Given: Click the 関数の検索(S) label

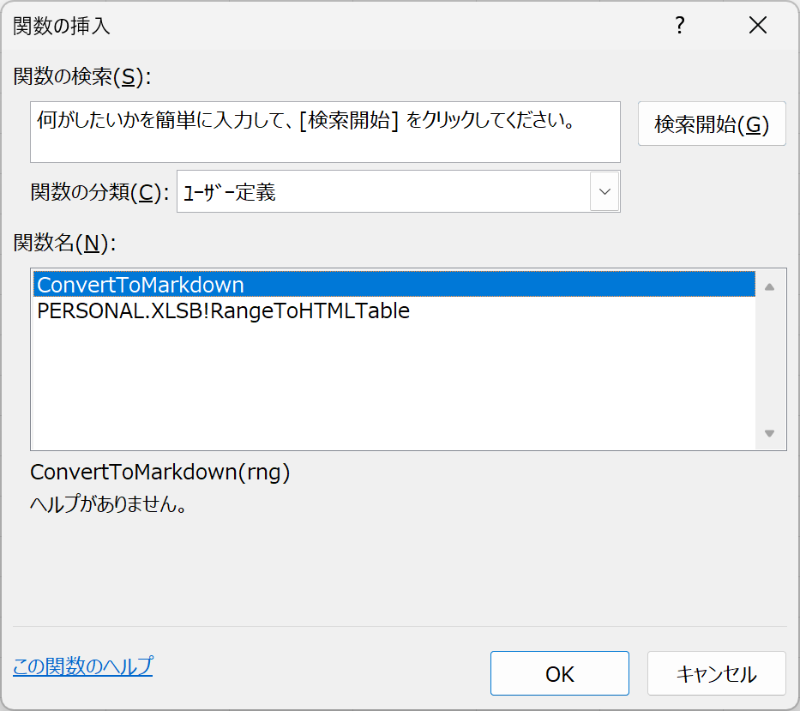Looking at the screenshot, I should click(82, 76).
